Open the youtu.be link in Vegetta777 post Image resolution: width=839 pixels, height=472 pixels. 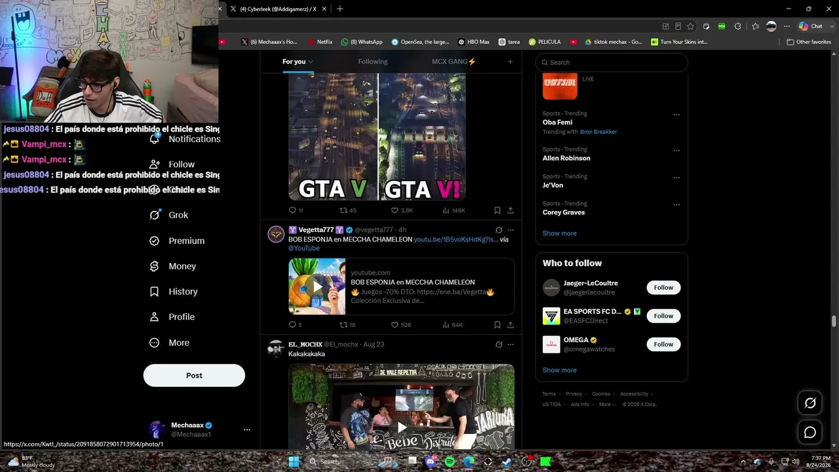[x=456, y=239]
